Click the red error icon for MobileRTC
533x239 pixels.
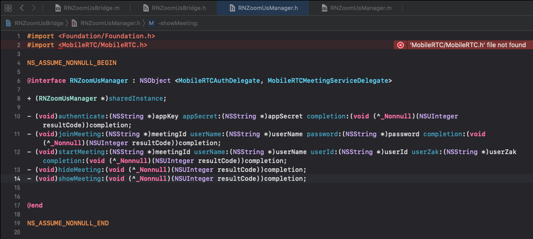[401, 45]
